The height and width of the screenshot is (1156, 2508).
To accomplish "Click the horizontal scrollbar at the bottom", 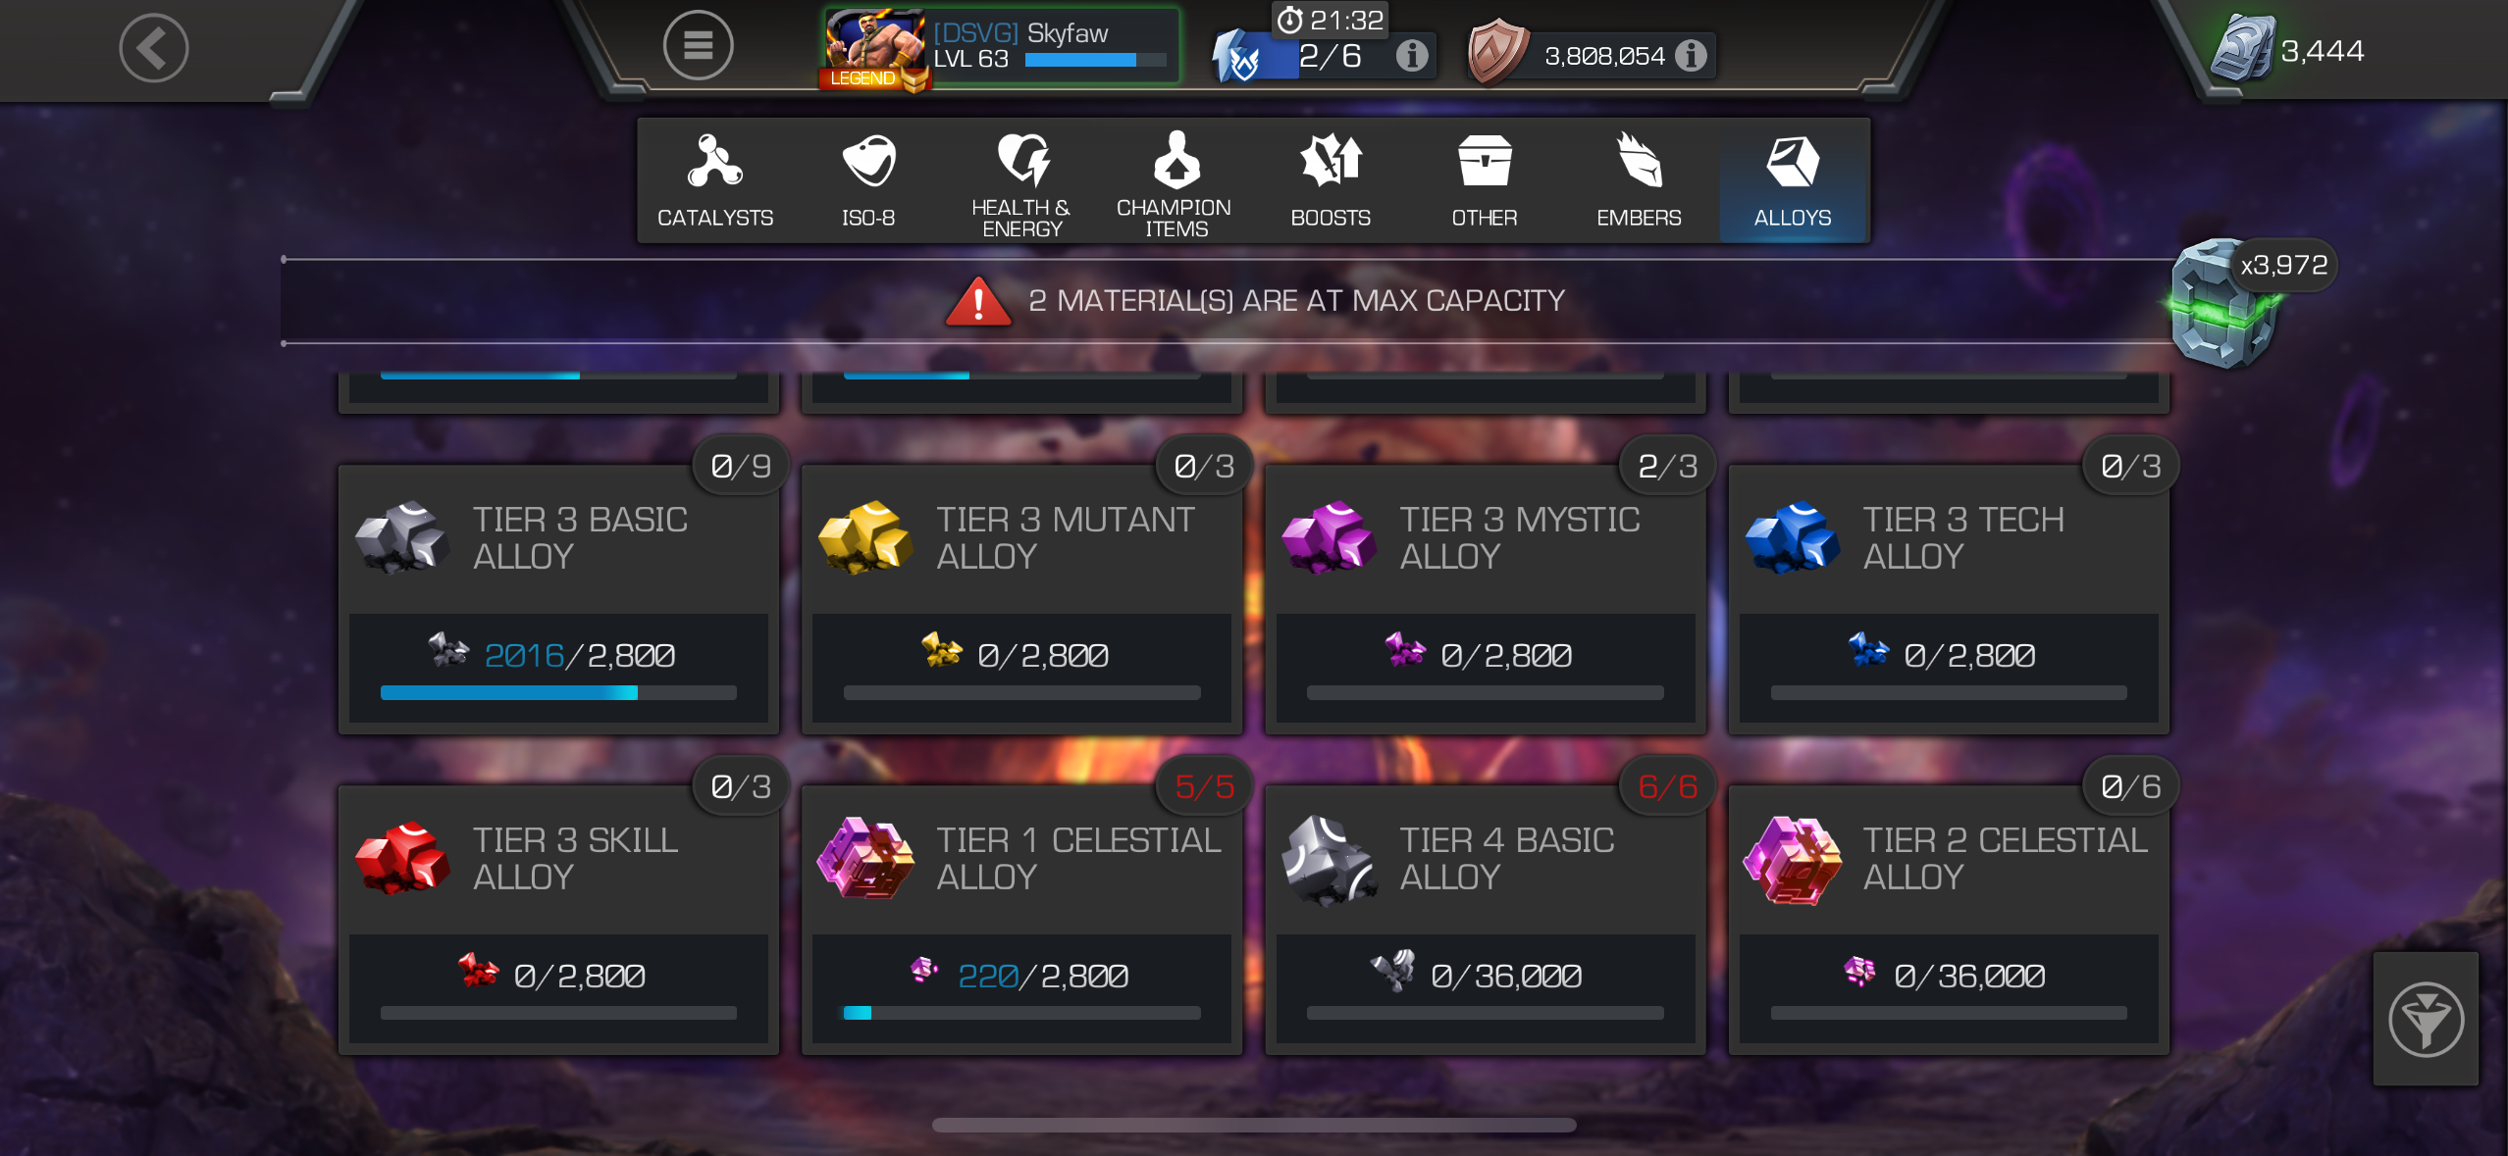I will click(x=1254, y=1125).
